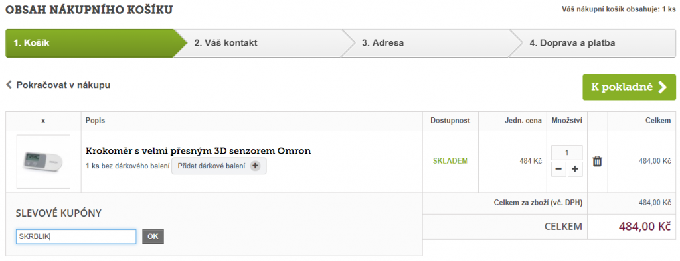Open the Krokoměr Omron product title

198,151
